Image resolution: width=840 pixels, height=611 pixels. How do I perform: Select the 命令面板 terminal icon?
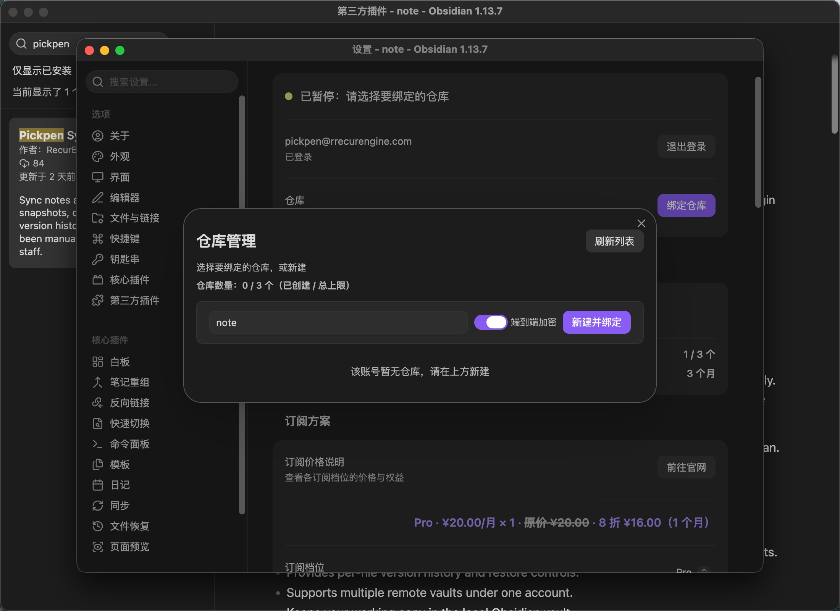click(98, 444)
